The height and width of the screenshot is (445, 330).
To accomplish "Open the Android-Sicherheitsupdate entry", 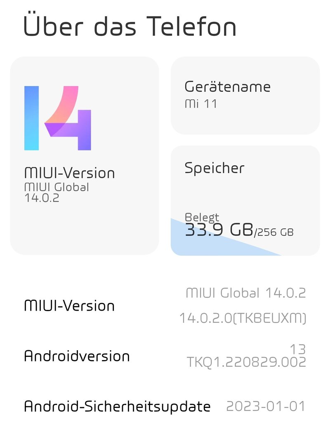I will pyautogui.click(x=117, y=406).
